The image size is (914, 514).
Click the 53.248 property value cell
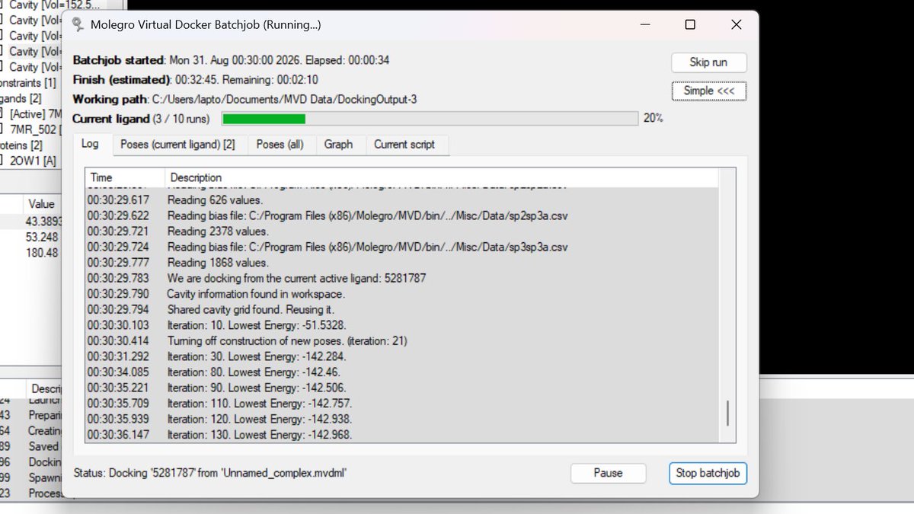point(42,237)
